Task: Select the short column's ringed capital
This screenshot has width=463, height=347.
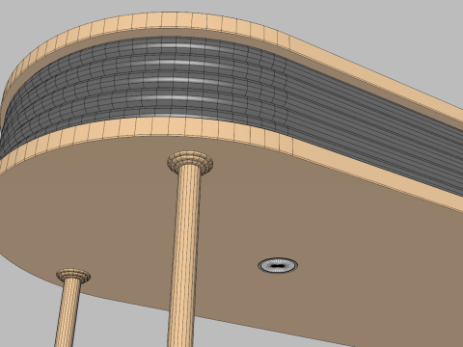Action: 73,276
